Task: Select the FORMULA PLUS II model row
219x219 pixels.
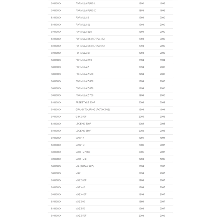Action: click(x=110, y=3)
